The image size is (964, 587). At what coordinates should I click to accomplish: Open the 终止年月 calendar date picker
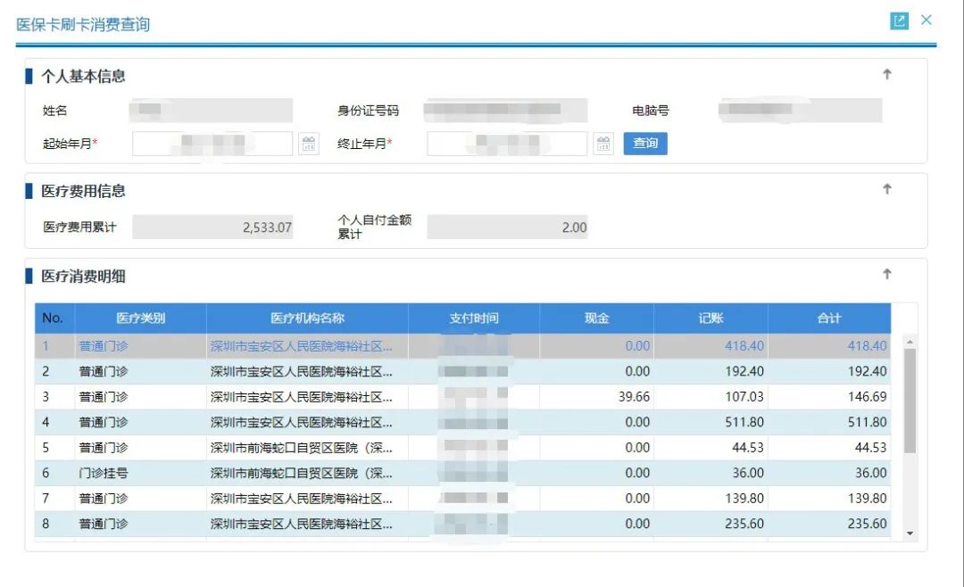(603, 144)
